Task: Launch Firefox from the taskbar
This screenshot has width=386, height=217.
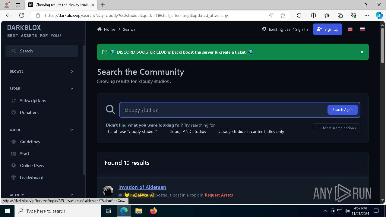Action: pos(153,211)
